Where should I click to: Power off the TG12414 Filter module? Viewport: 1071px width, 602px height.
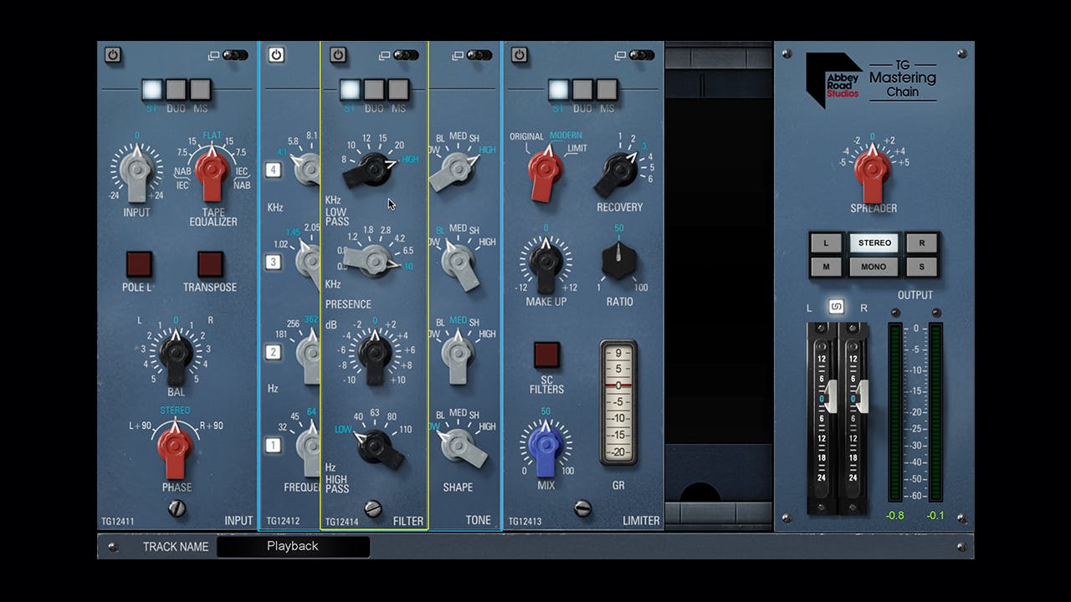click(x=338, y=54)
